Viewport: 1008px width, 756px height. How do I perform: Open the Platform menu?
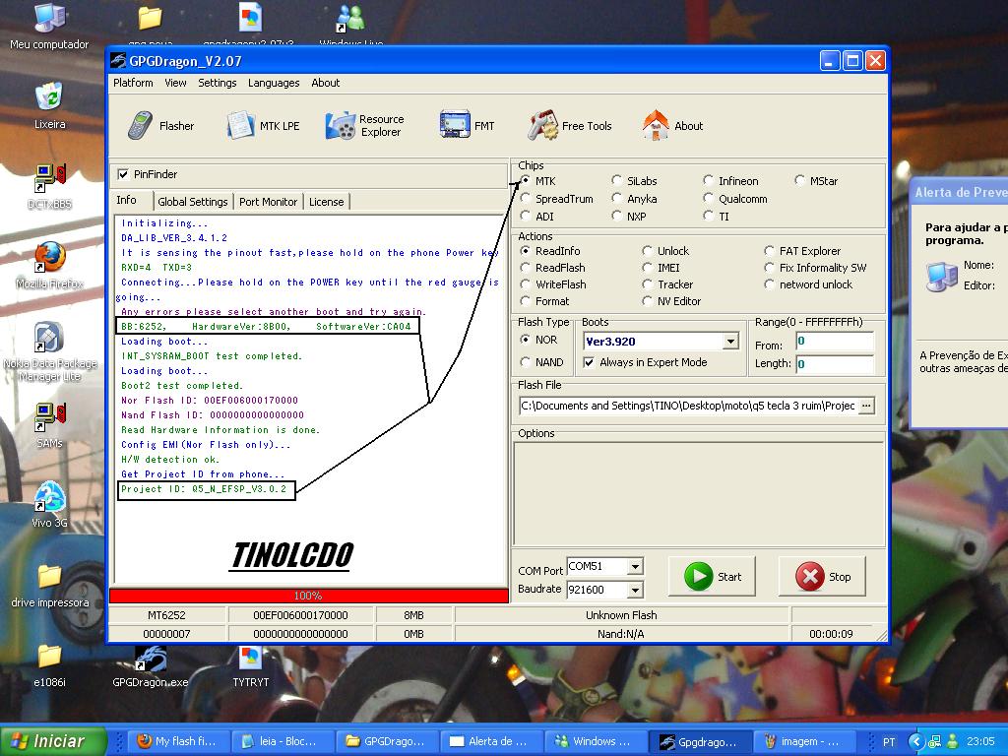[133, 83]
